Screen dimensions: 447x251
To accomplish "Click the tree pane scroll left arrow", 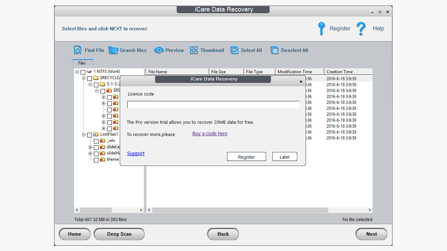I will (x=77, y=210).
